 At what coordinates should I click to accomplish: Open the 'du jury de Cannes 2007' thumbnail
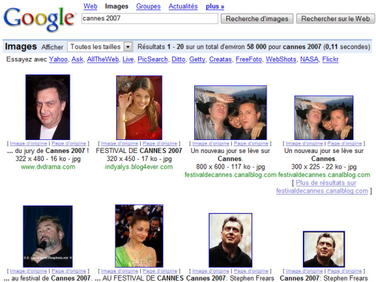pos(48,107)
